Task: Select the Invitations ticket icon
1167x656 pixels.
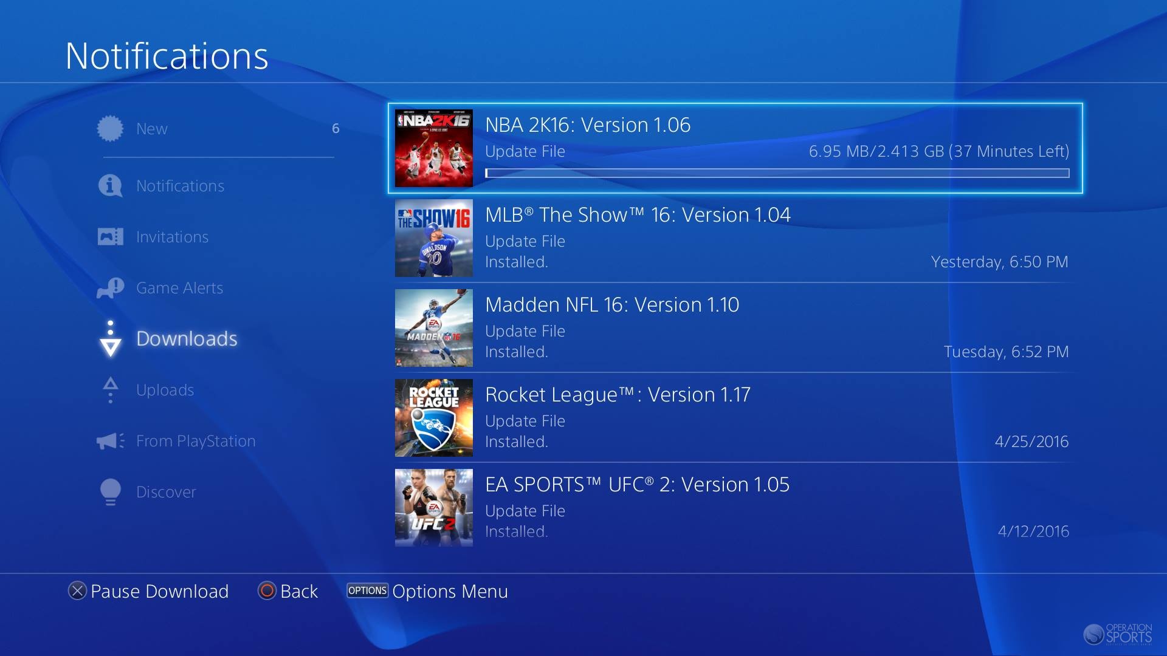Action: [110, 236]
